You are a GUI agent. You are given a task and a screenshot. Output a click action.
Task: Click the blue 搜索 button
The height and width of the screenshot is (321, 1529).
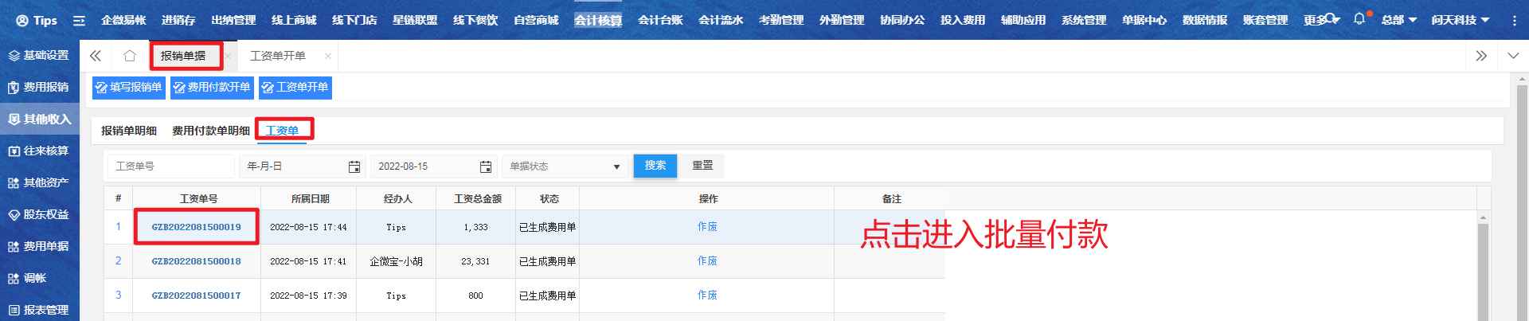point(655,166)
